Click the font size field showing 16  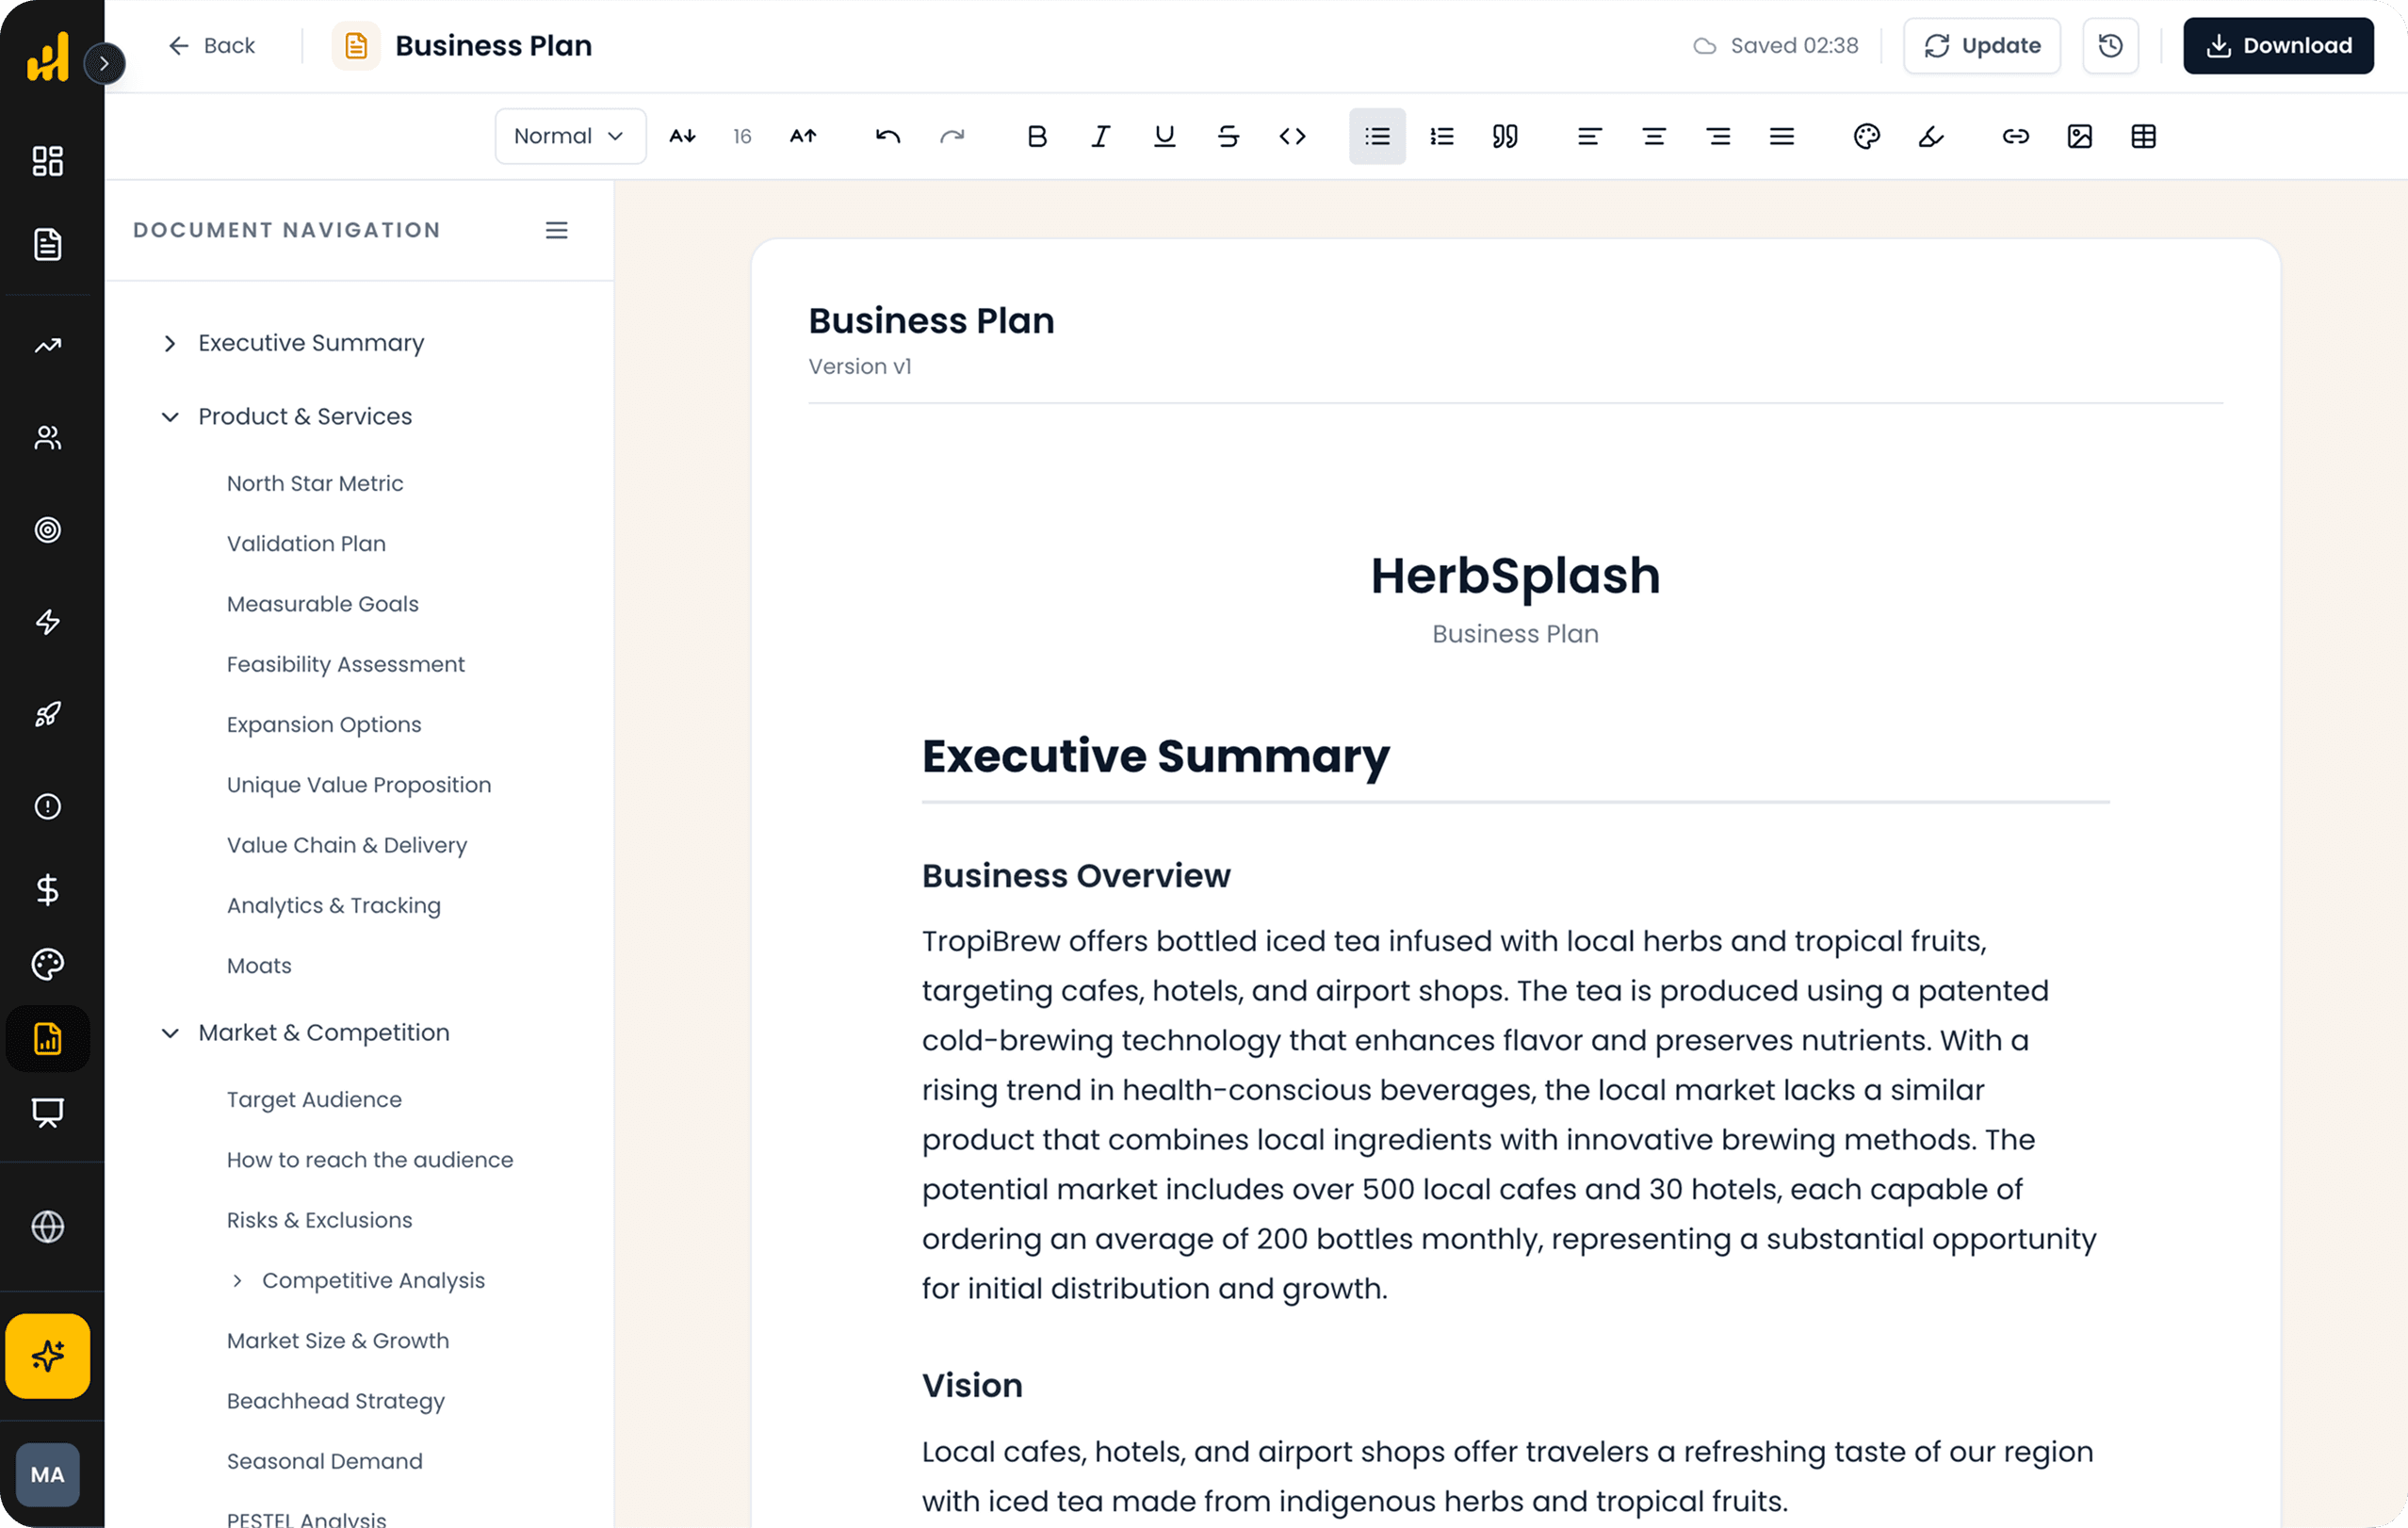click(x=742, y=136)
